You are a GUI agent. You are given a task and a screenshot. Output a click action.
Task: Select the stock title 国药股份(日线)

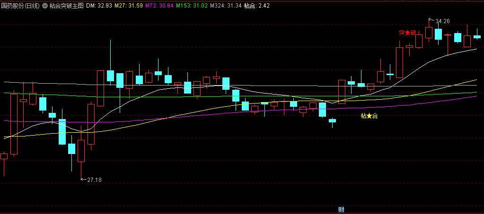click(x=20, y=6)
